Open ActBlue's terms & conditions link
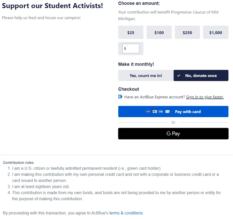Screen dimensions: 233x219 coord(126,213)
